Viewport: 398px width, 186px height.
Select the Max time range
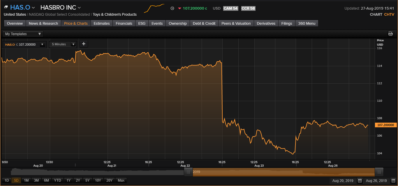121,180
